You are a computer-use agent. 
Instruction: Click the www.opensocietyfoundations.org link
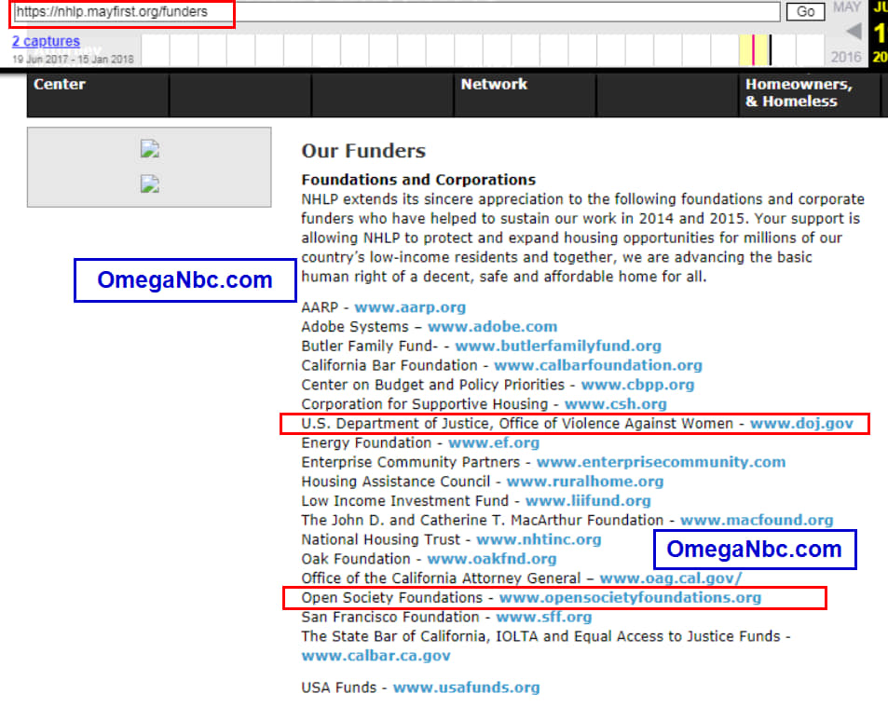(x=630, y=597)
